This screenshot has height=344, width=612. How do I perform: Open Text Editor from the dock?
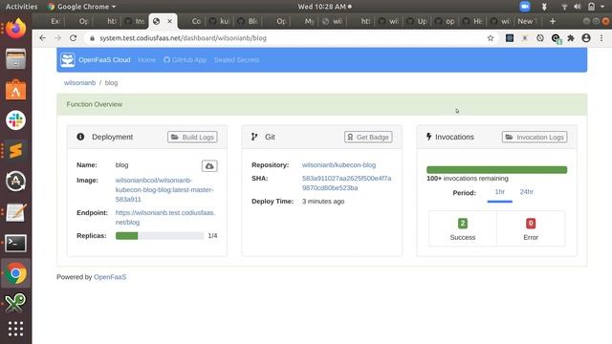click(x=15, y=212)
